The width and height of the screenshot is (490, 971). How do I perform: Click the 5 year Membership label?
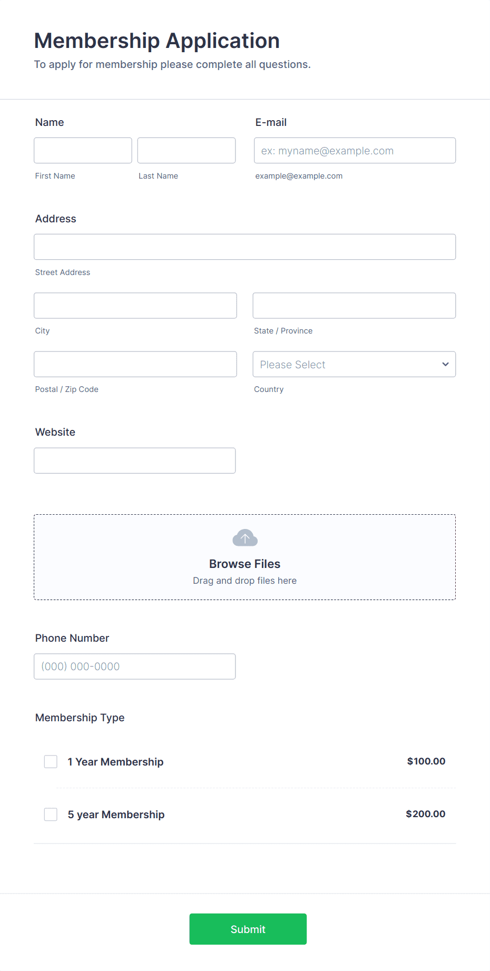point(116,815)
